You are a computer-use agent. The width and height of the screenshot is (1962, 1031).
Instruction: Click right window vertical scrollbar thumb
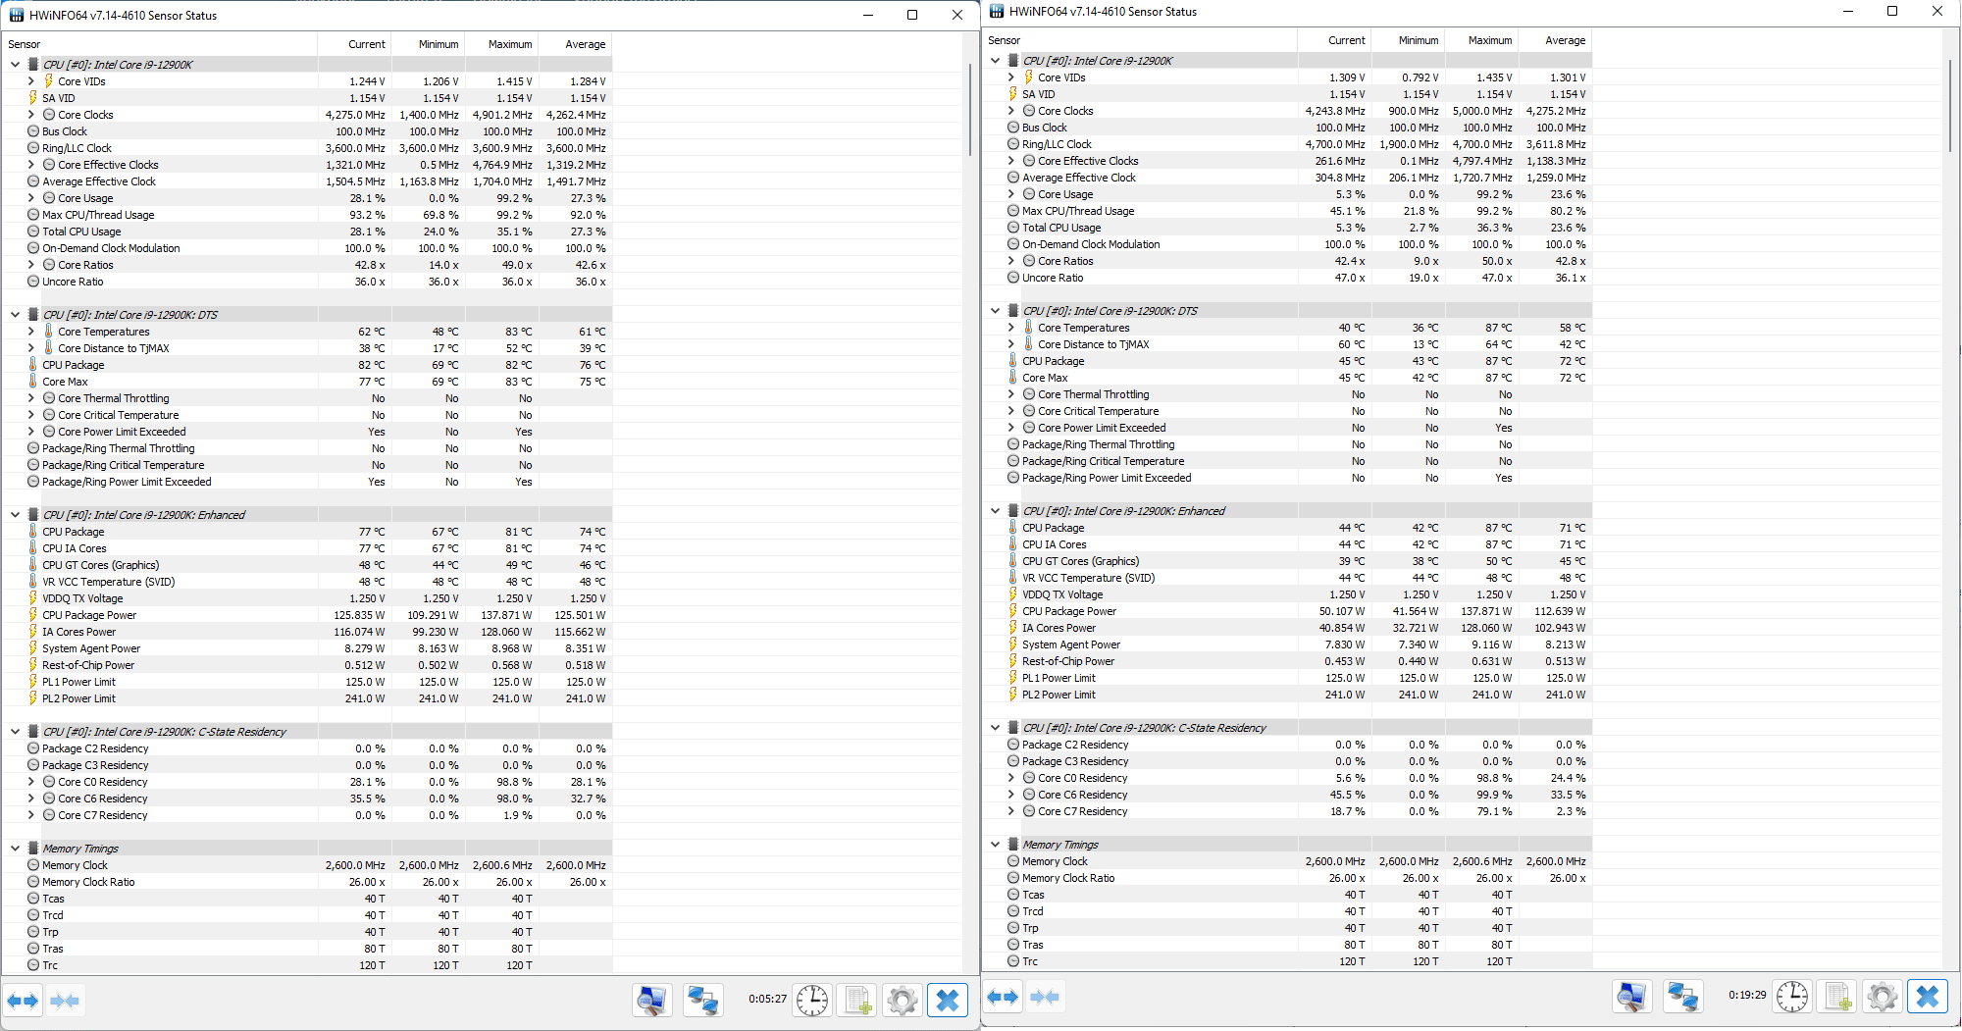click(1950, 106)
